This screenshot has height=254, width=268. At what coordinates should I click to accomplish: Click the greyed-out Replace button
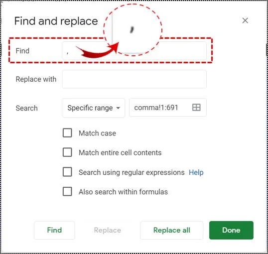point(108,230)
